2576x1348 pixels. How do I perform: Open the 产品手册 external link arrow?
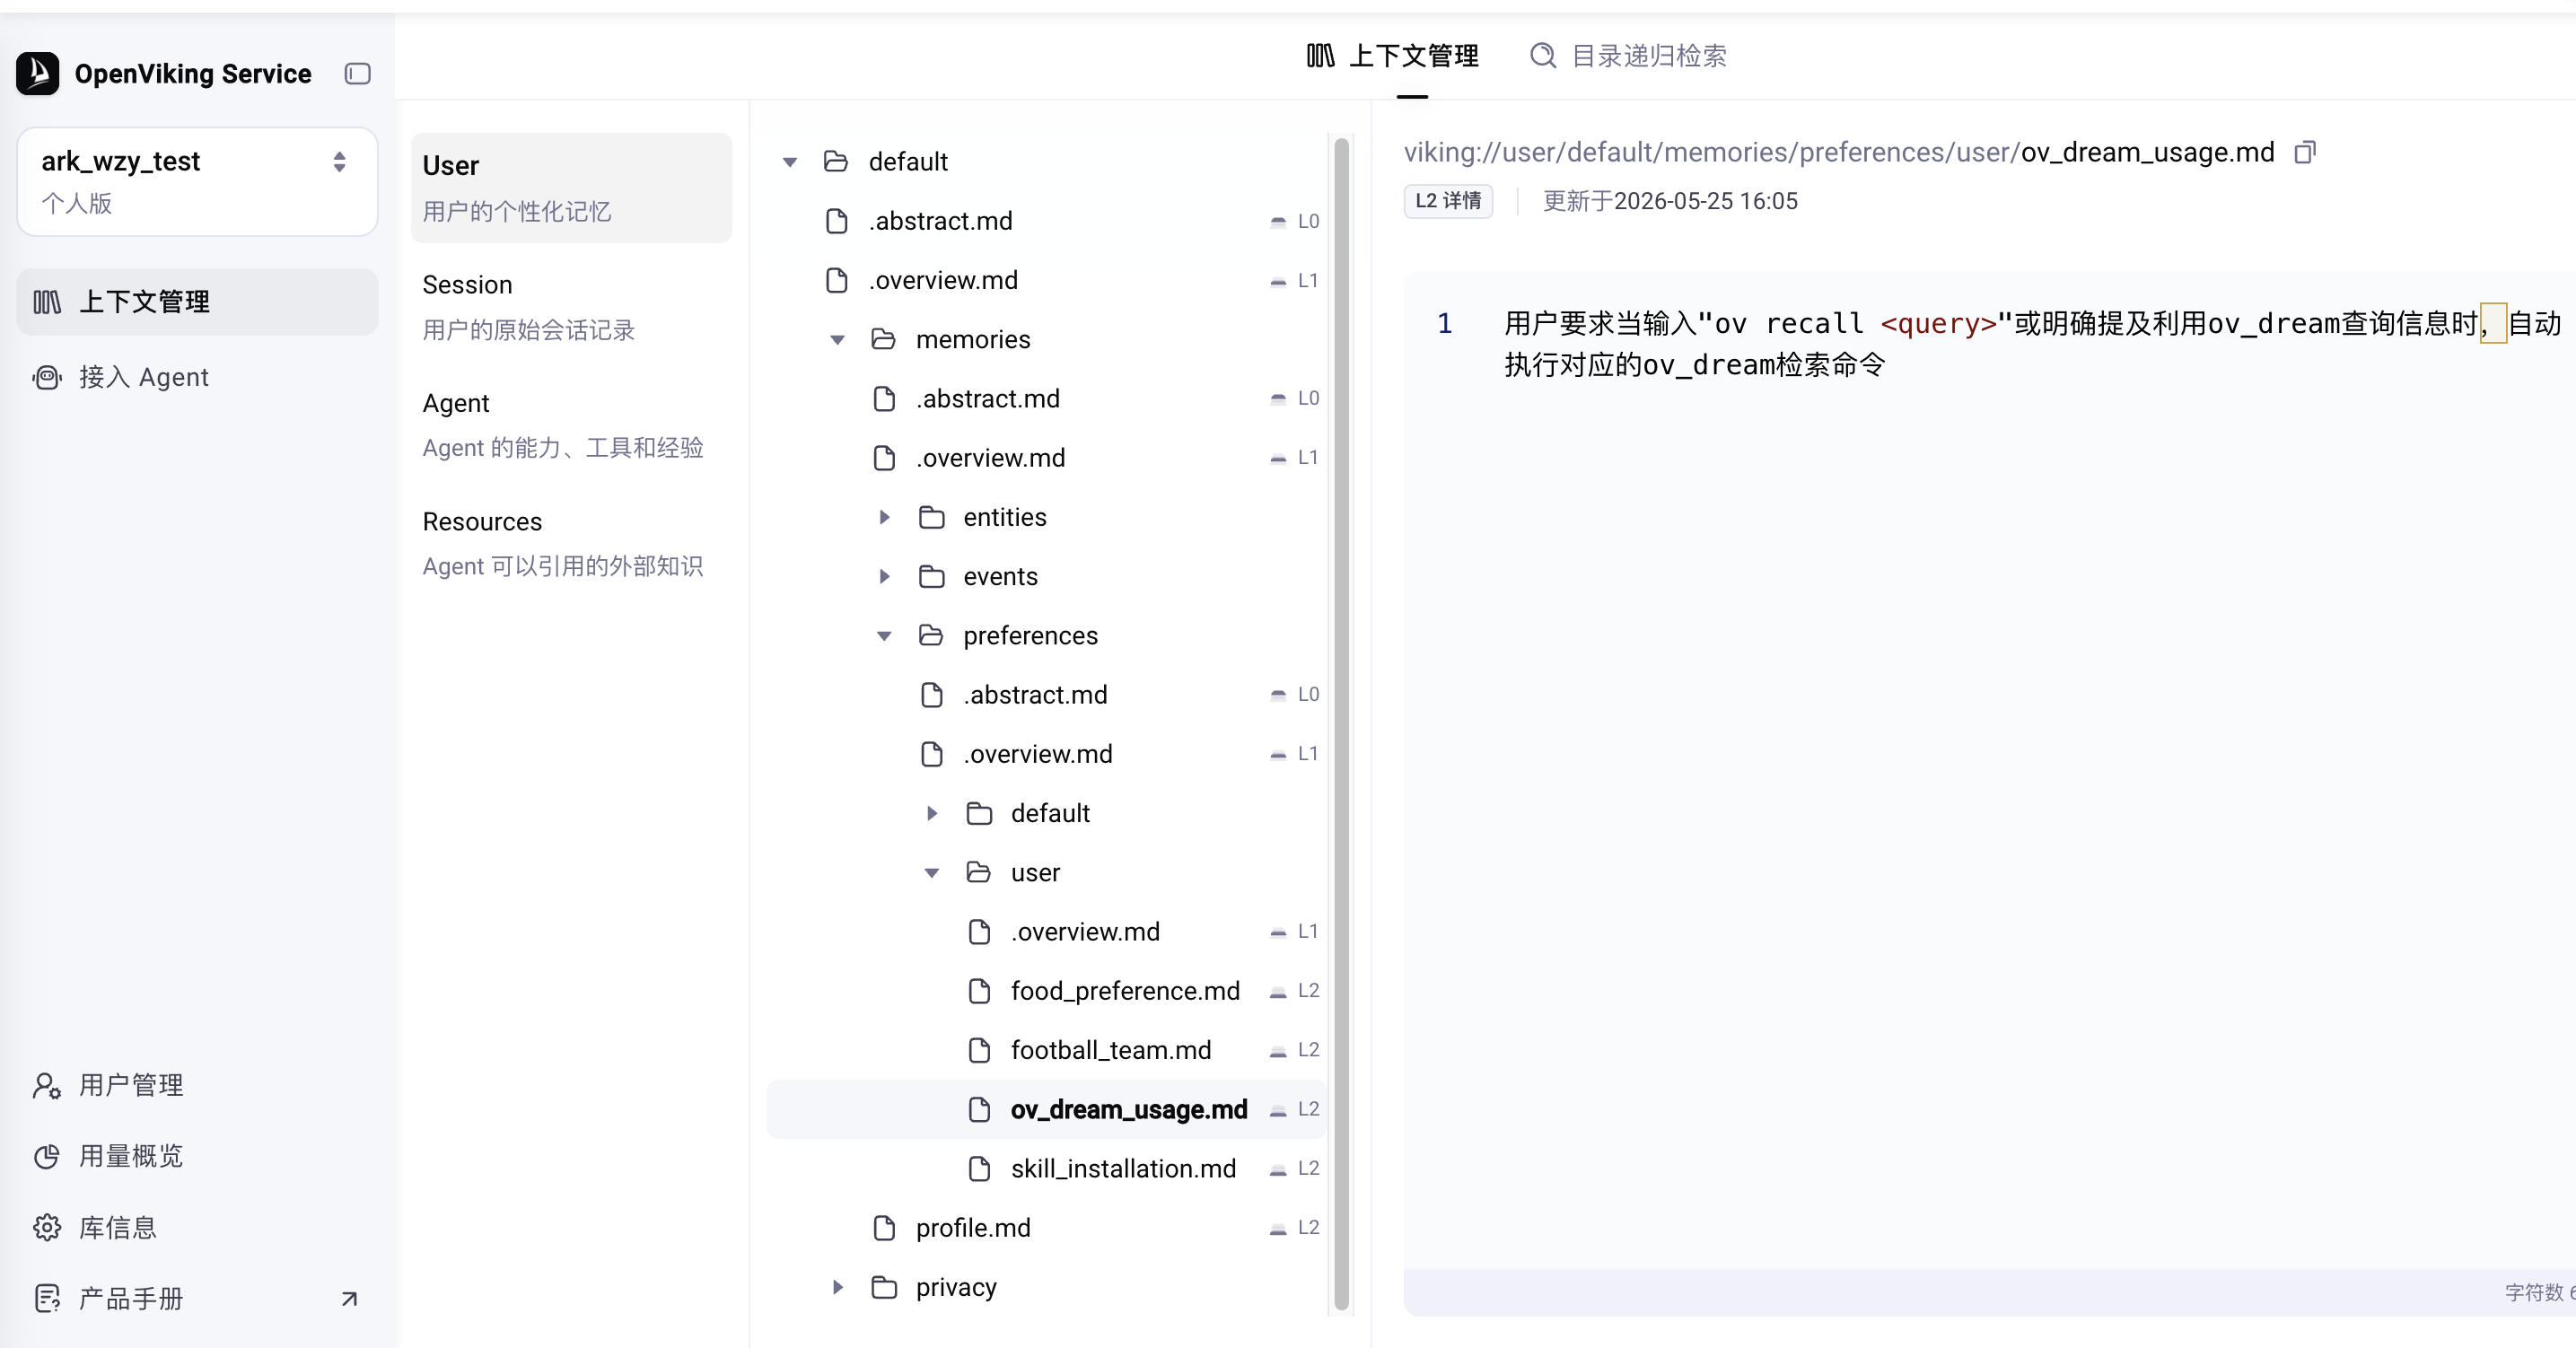point(349,1299)
